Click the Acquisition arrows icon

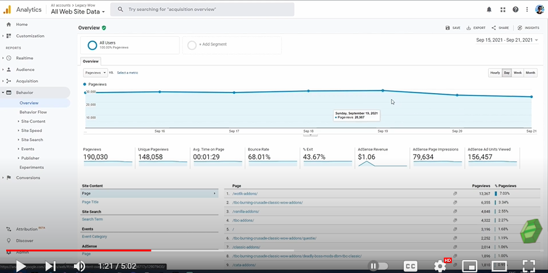(x=9, y=81)
